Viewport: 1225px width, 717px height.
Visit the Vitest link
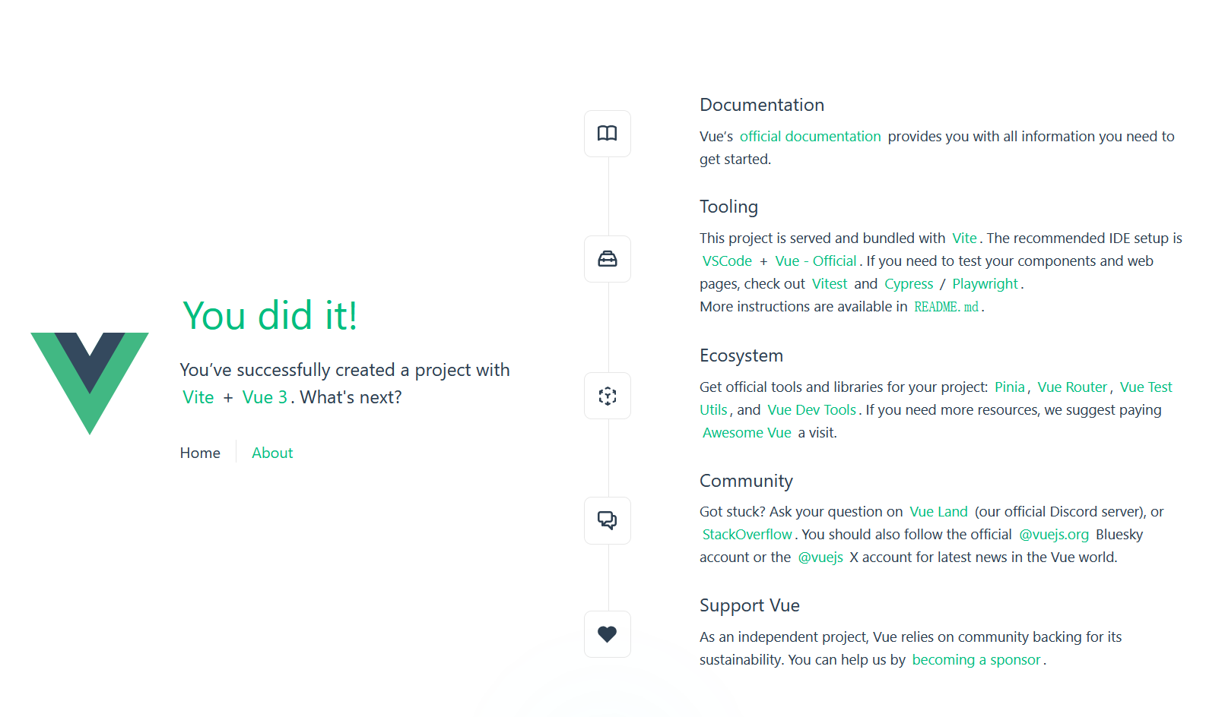(x=829, y=284)
